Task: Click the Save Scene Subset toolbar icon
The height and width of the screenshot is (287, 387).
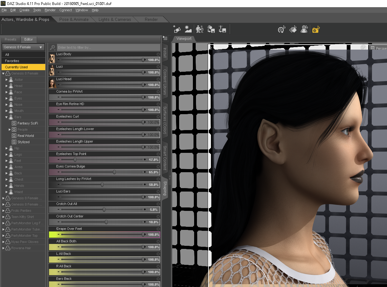Action: pyautogui.click(x=211, y=29)
